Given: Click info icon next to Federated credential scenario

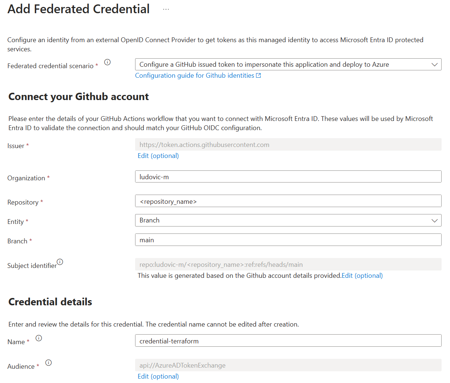Looking at the screenshot, I should pos(107,62).
